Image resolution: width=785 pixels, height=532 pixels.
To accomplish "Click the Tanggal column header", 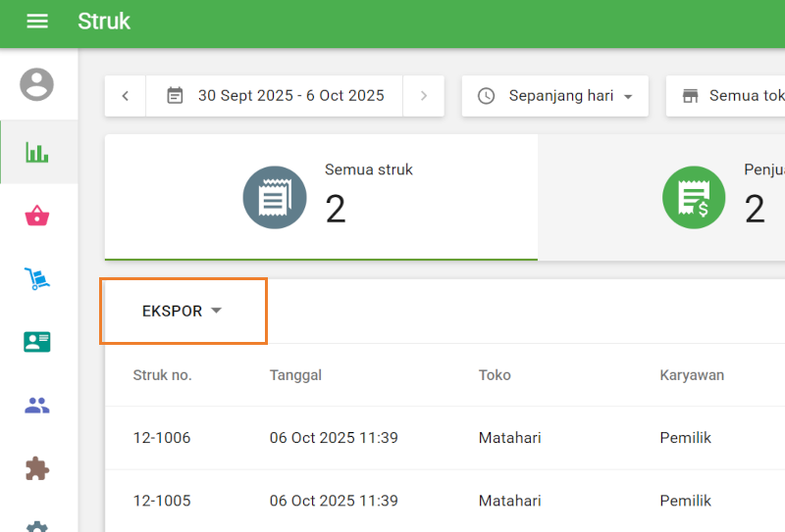I will click(x=295, y=375).
